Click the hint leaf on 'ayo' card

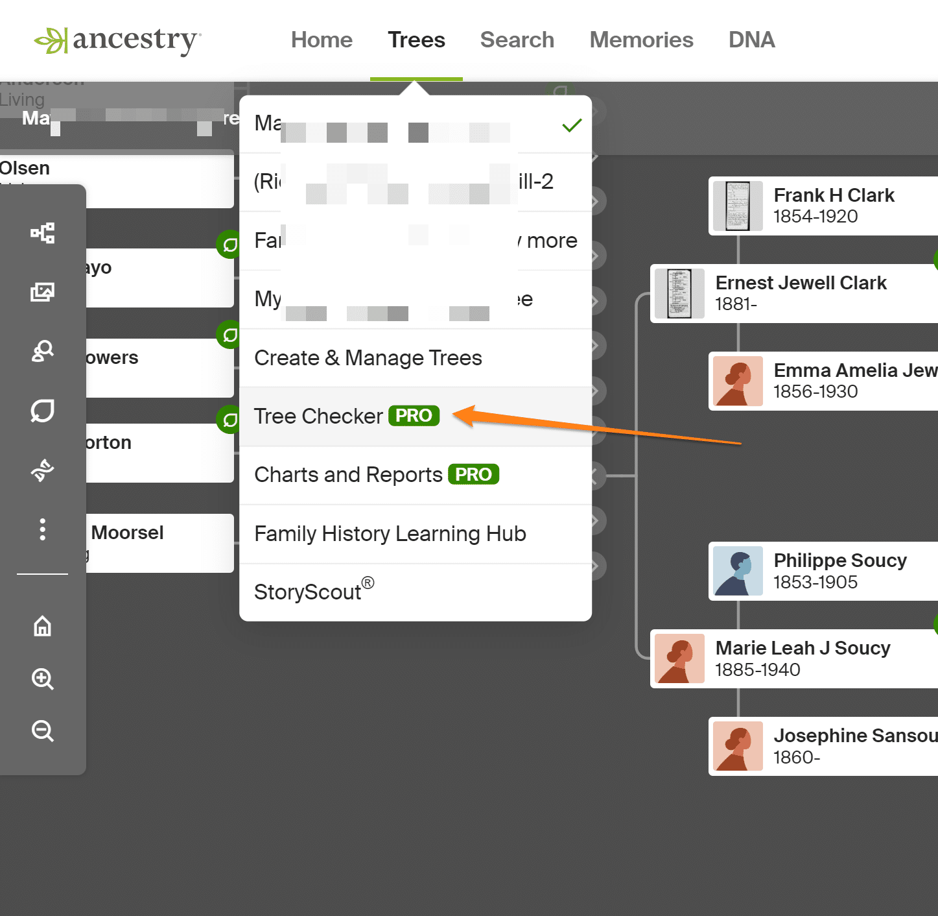point(228,245)
